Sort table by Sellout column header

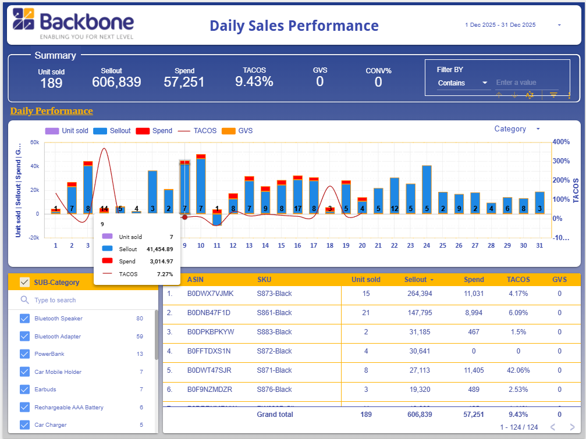[415, 280]
